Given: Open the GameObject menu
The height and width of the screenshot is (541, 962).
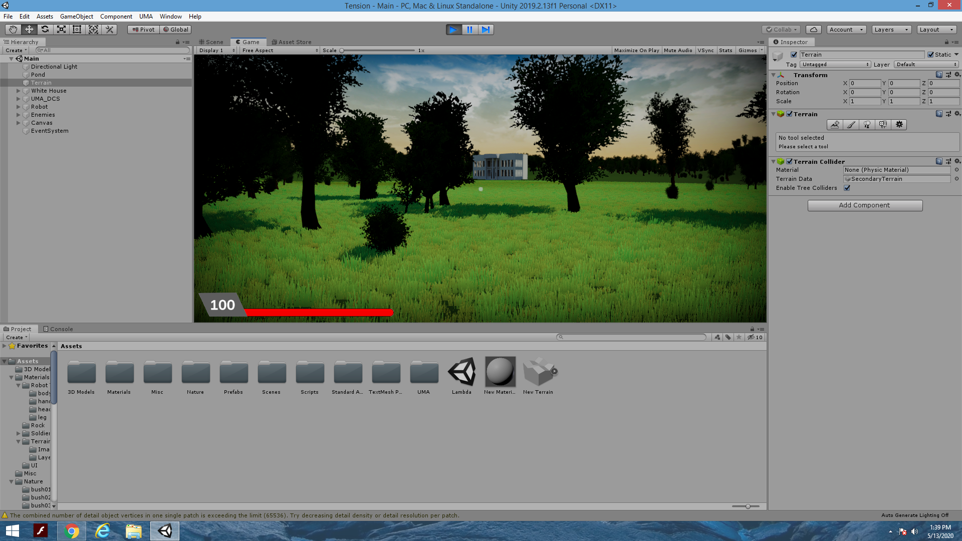Looking at the screenshot, I should [76, 16].
